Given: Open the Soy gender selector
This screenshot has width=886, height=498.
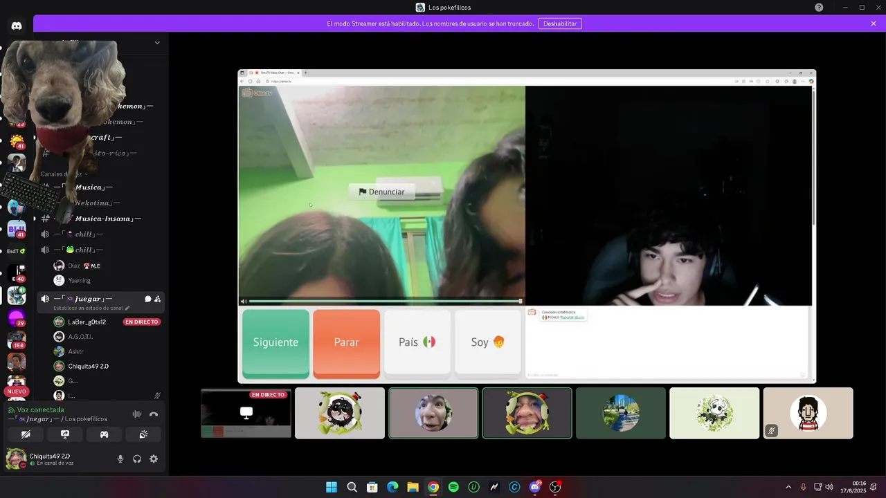Looking at the screenshot, I should (488, 343).
